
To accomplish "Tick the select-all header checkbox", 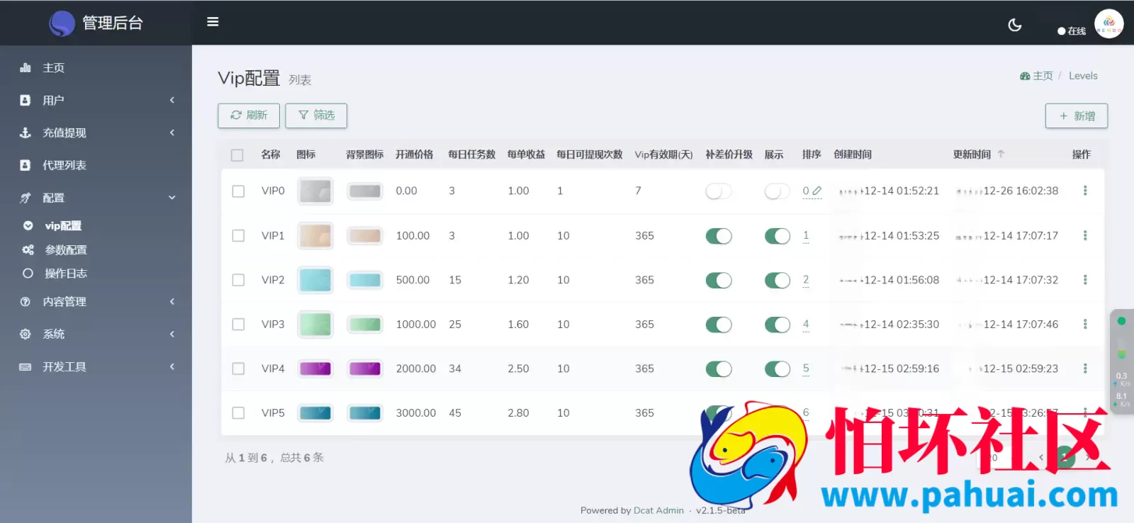I will pos(237,155).
